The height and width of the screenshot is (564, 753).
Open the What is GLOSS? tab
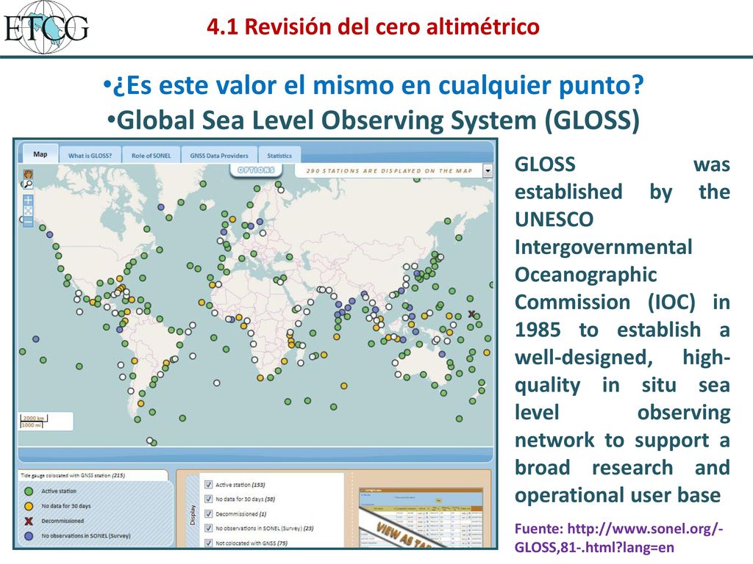tap(90, 156)
